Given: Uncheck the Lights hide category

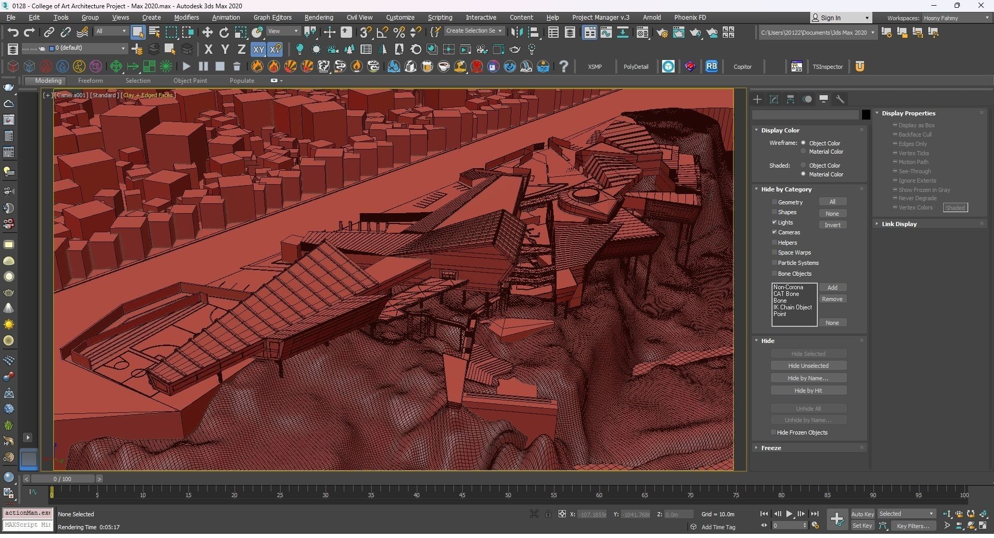Looking at the screenshot, I should coord(774,222).
